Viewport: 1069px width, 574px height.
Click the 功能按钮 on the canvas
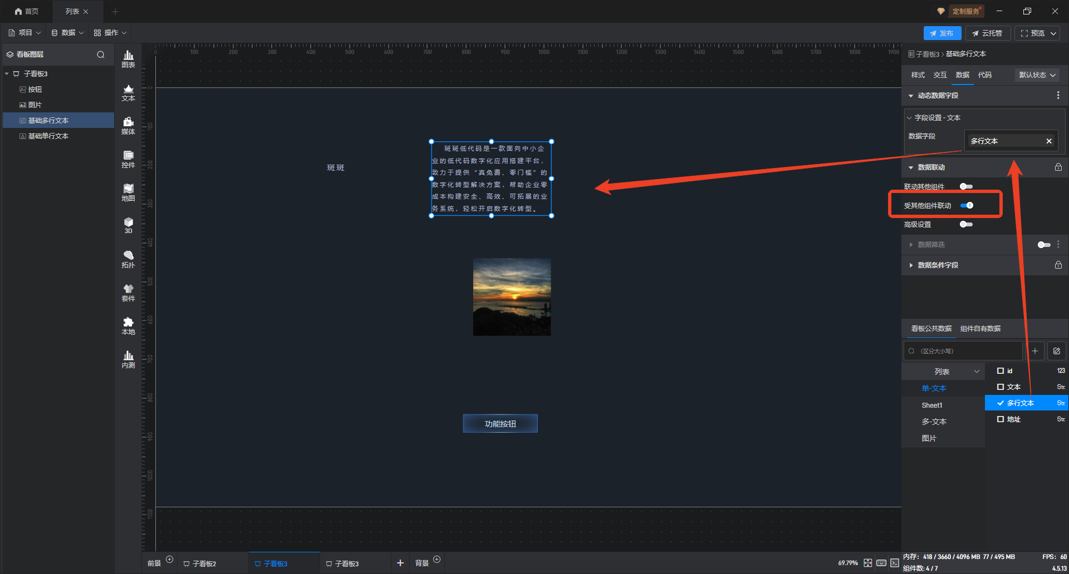[500, 424]
